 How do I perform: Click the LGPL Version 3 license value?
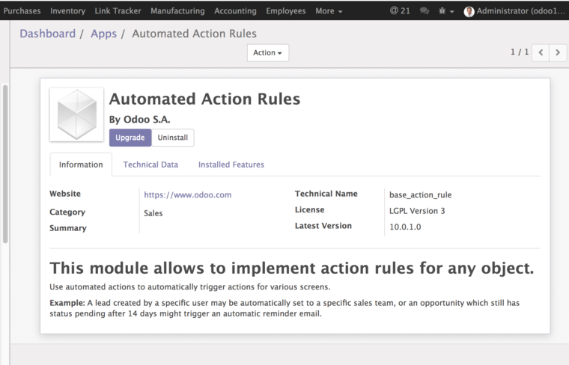(417, 211)
